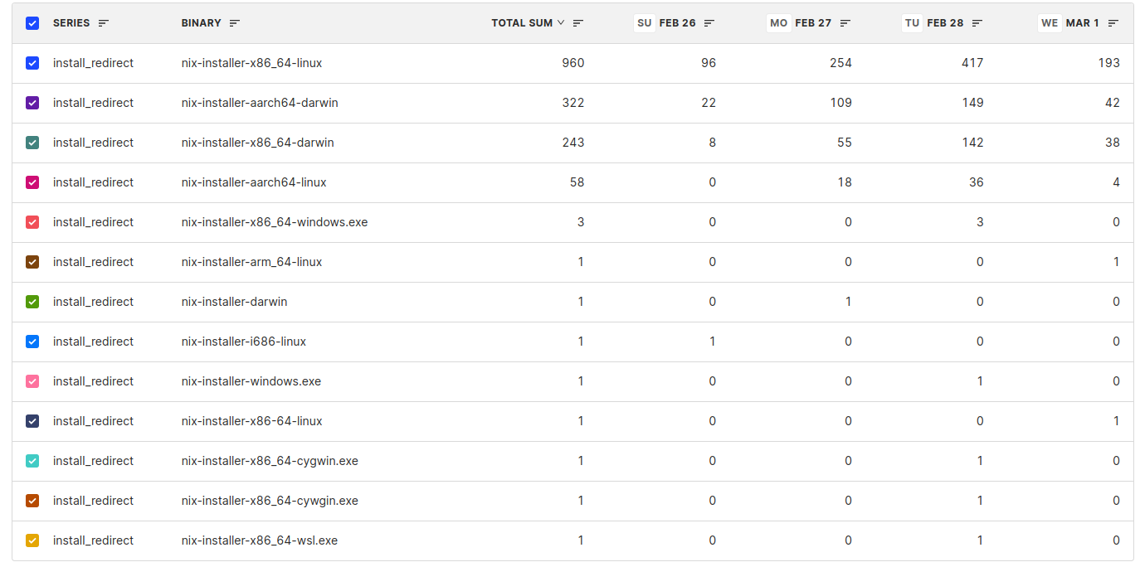Toggle the yellow nix-installer-x86_64-wsl.exe checkbox

32,540
